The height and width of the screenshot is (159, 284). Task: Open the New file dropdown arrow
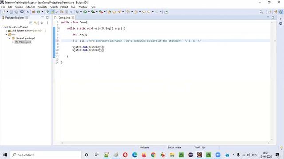tap(7, 12)
